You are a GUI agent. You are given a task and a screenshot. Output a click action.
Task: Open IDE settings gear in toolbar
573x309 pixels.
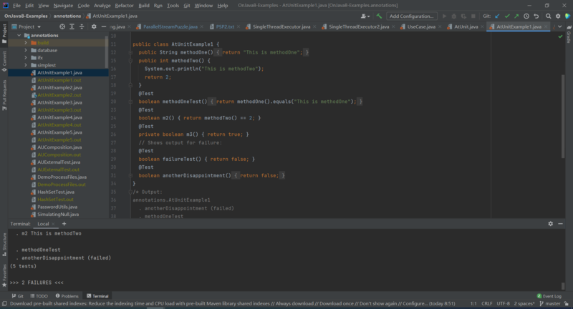click(558, 16)
